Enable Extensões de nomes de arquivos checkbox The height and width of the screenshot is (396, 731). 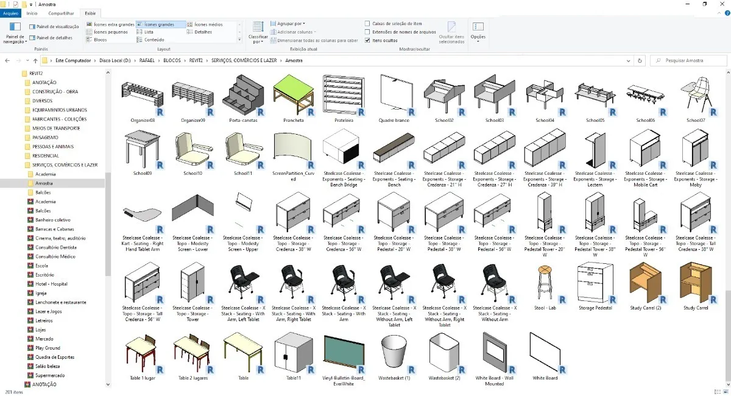coord(367,32)
